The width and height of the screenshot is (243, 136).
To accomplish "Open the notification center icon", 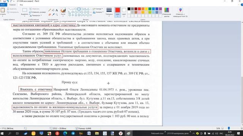I will tap(239, 133).
